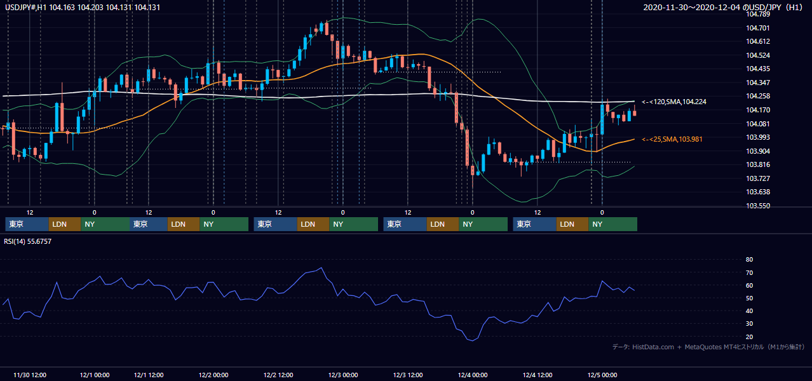Click the 12/2 12:00 time axis label
Viewport: 812px width, 381px height.
click(278, 375)
